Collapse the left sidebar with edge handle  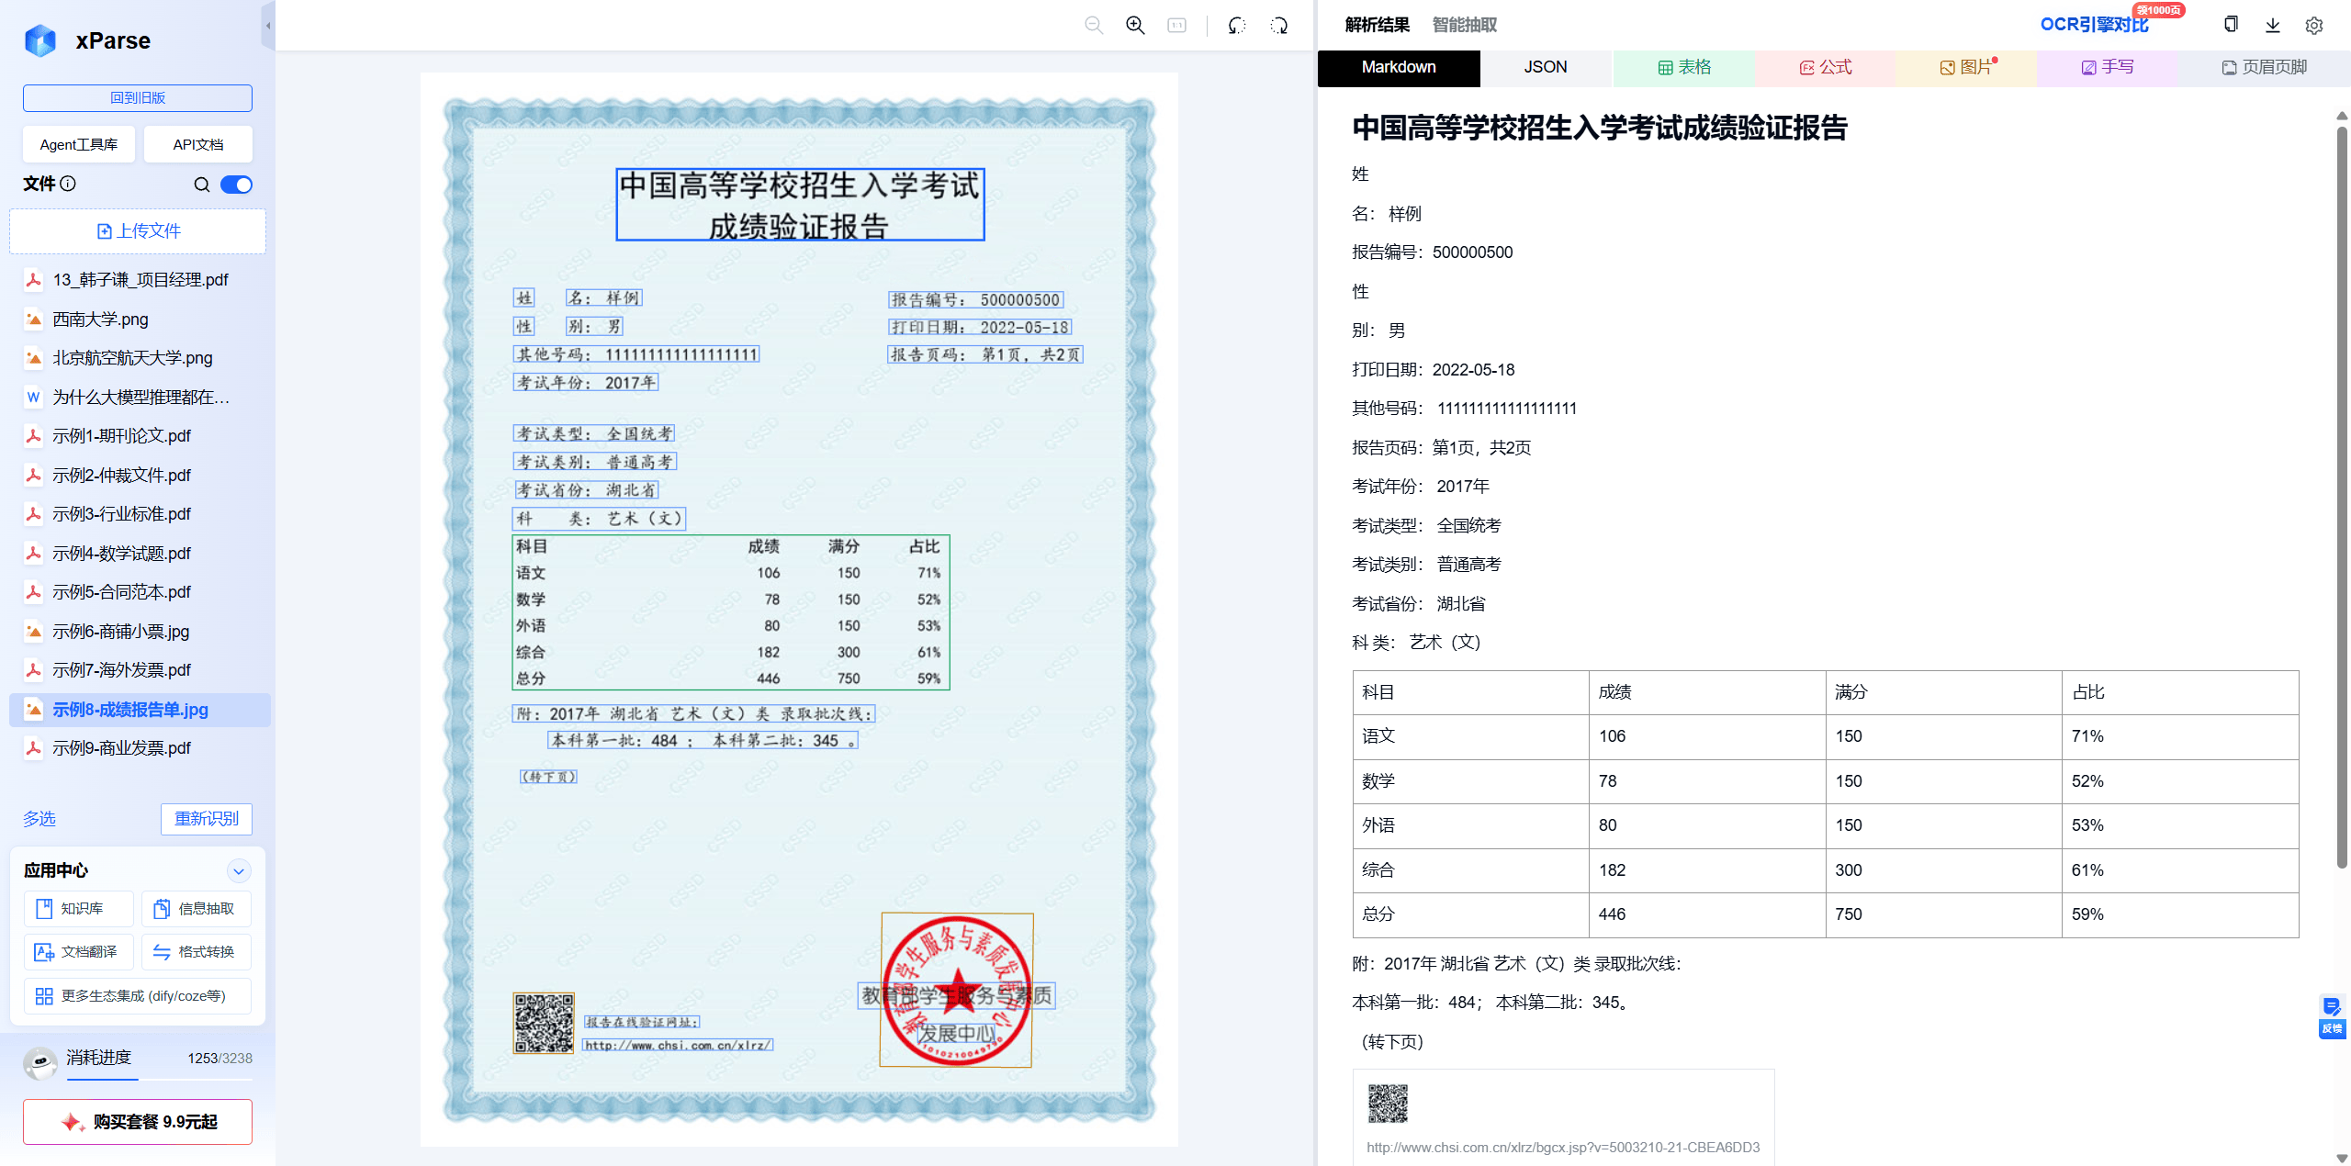click(x=268, y=26)
